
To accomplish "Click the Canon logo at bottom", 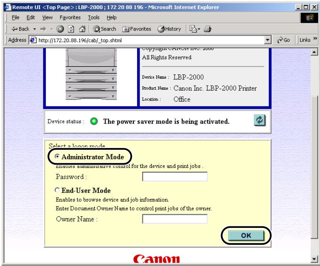I will 156,259.
